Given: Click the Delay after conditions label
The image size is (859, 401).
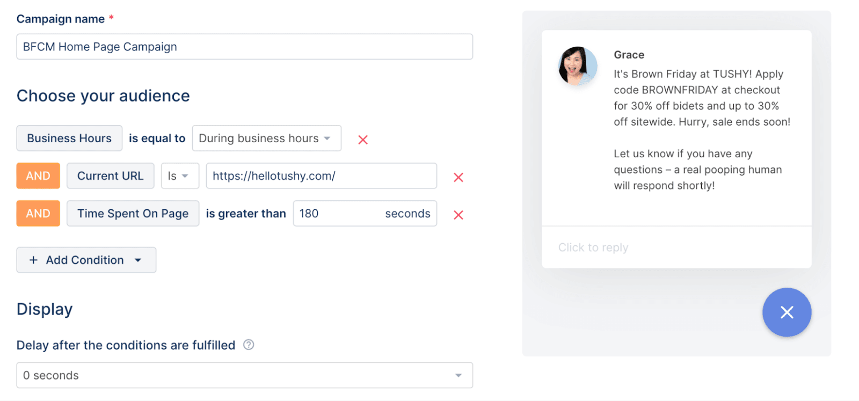Looking at the screenshot, I should tap(126, 345).
